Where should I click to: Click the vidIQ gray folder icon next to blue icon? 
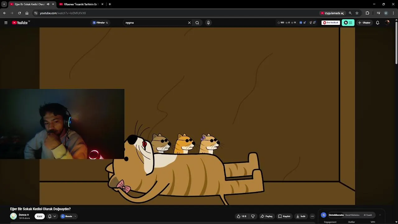(x=305, y=23)
